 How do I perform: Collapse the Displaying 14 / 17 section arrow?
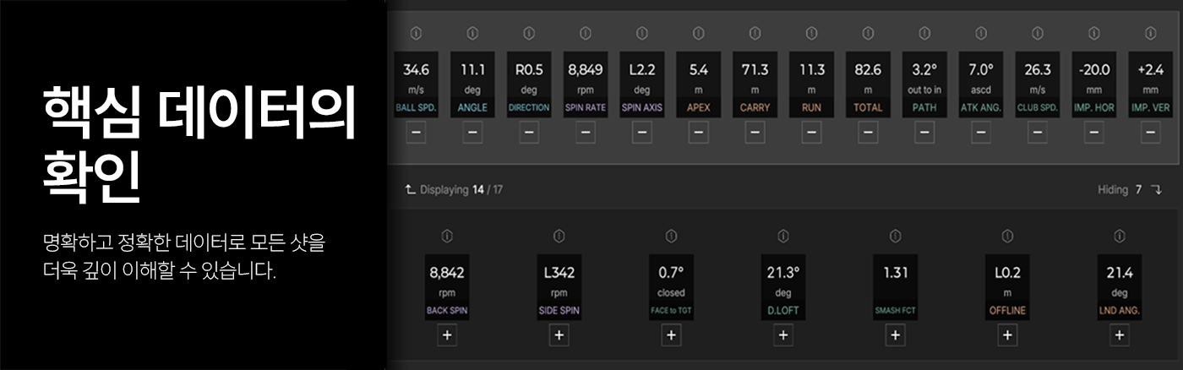point(410,190)
